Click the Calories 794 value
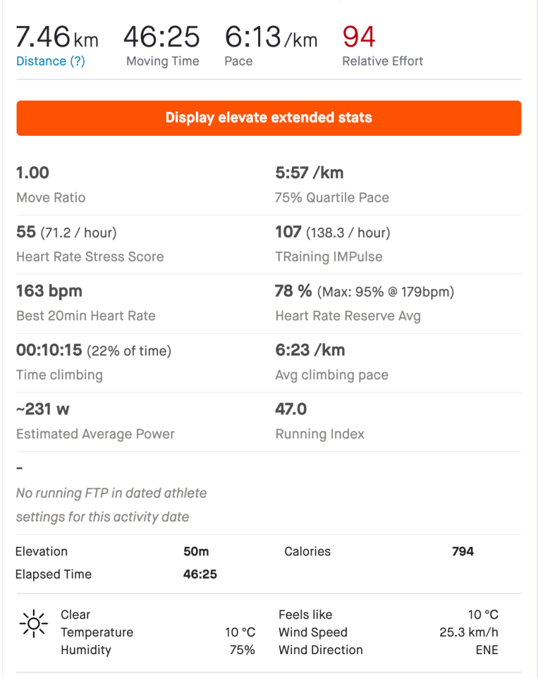 pos(463,552)
